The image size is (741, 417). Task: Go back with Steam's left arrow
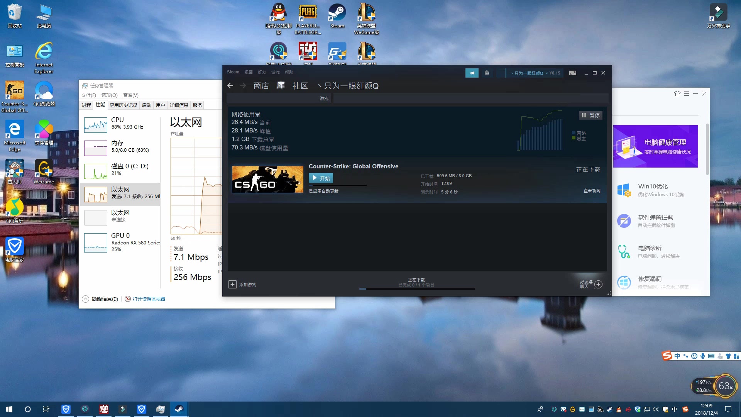[x=230, y=86]
